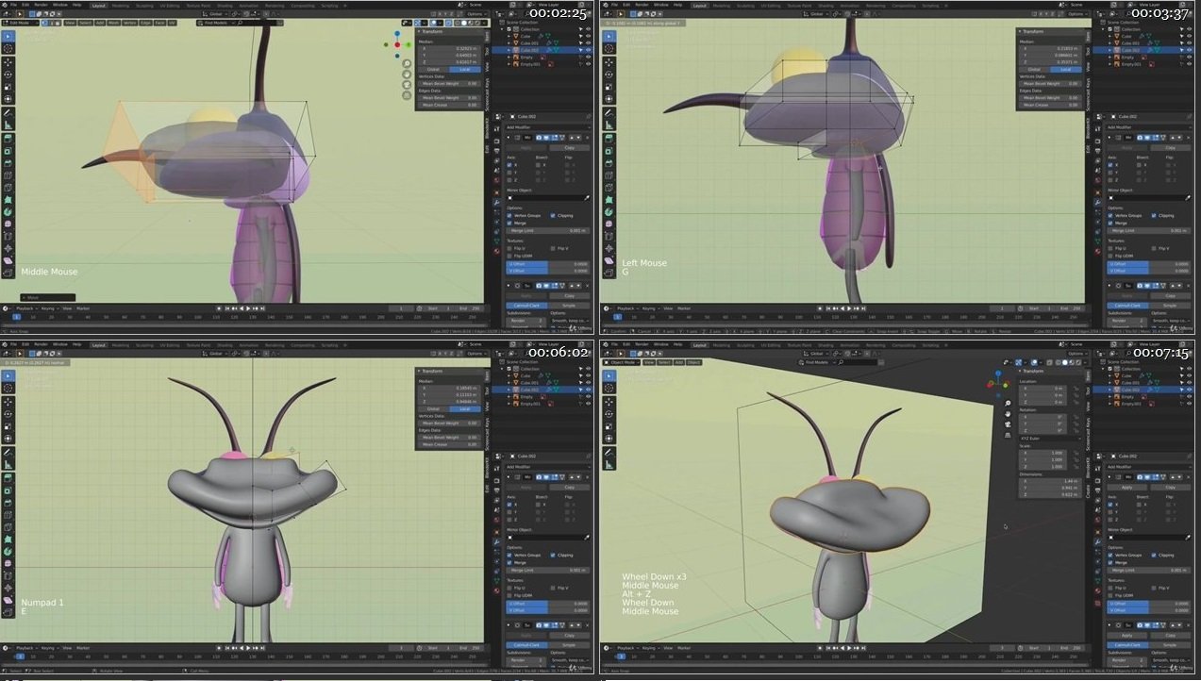Click Location X lock icon in 00:07:15 frame
Screen dimensions: 1201x681
tap(1076, 389)
